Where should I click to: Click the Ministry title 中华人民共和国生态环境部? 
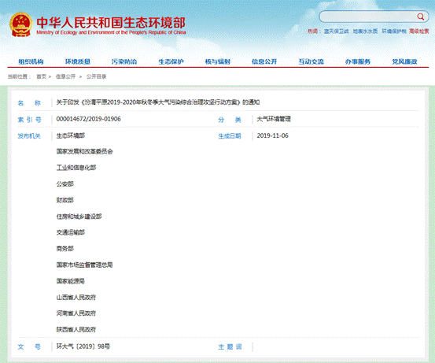point(111,22)
